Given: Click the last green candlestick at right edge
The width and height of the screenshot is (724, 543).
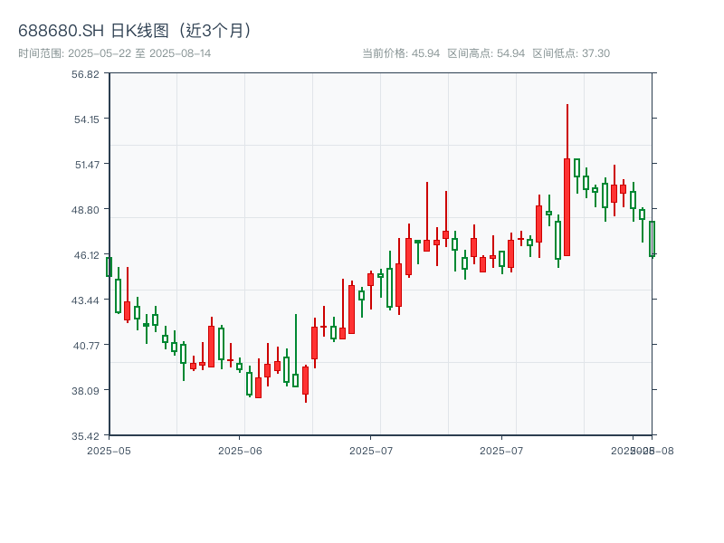Looking at the screenshot, I should pyautogui.click(x=652, y=238).
